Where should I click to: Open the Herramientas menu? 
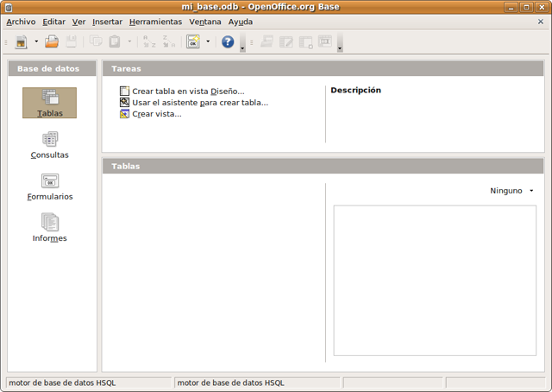coord(155,21)
